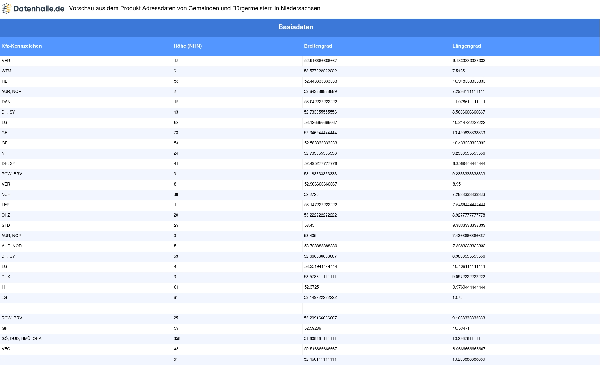Select the LER license plate cell

coord(6,205)
